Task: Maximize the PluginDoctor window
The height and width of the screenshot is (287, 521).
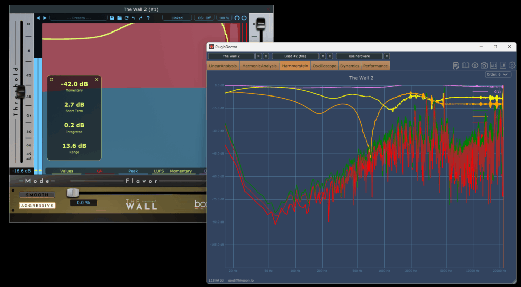Action: 495,47
